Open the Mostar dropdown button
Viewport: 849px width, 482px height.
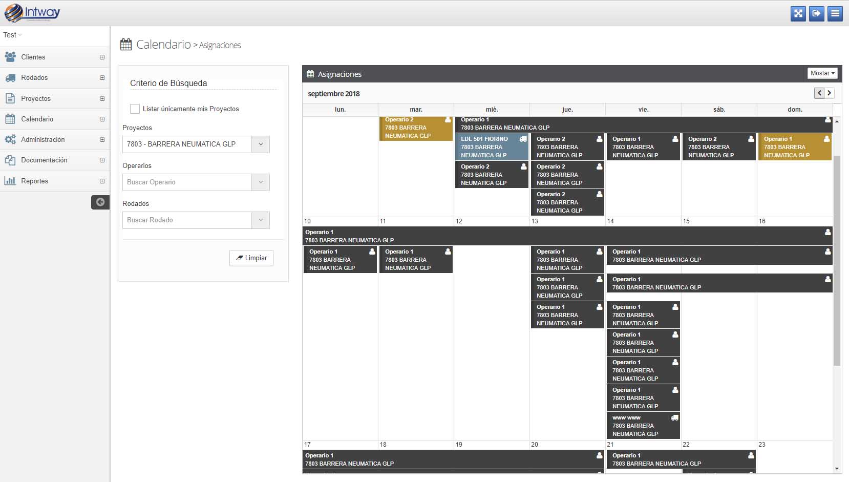point(822,73)
